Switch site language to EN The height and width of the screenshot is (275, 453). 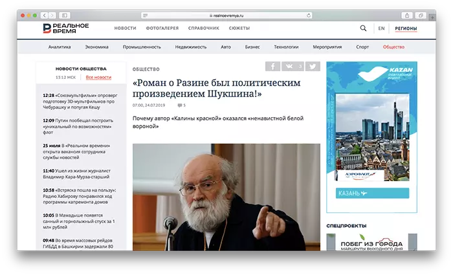click(x=381, y=28)
